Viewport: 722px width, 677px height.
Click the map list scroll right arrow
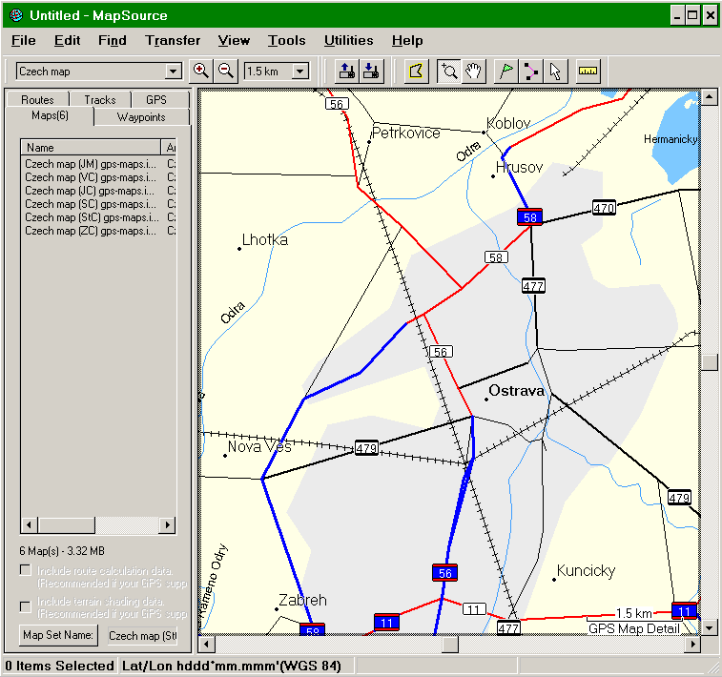pos(167,524)
